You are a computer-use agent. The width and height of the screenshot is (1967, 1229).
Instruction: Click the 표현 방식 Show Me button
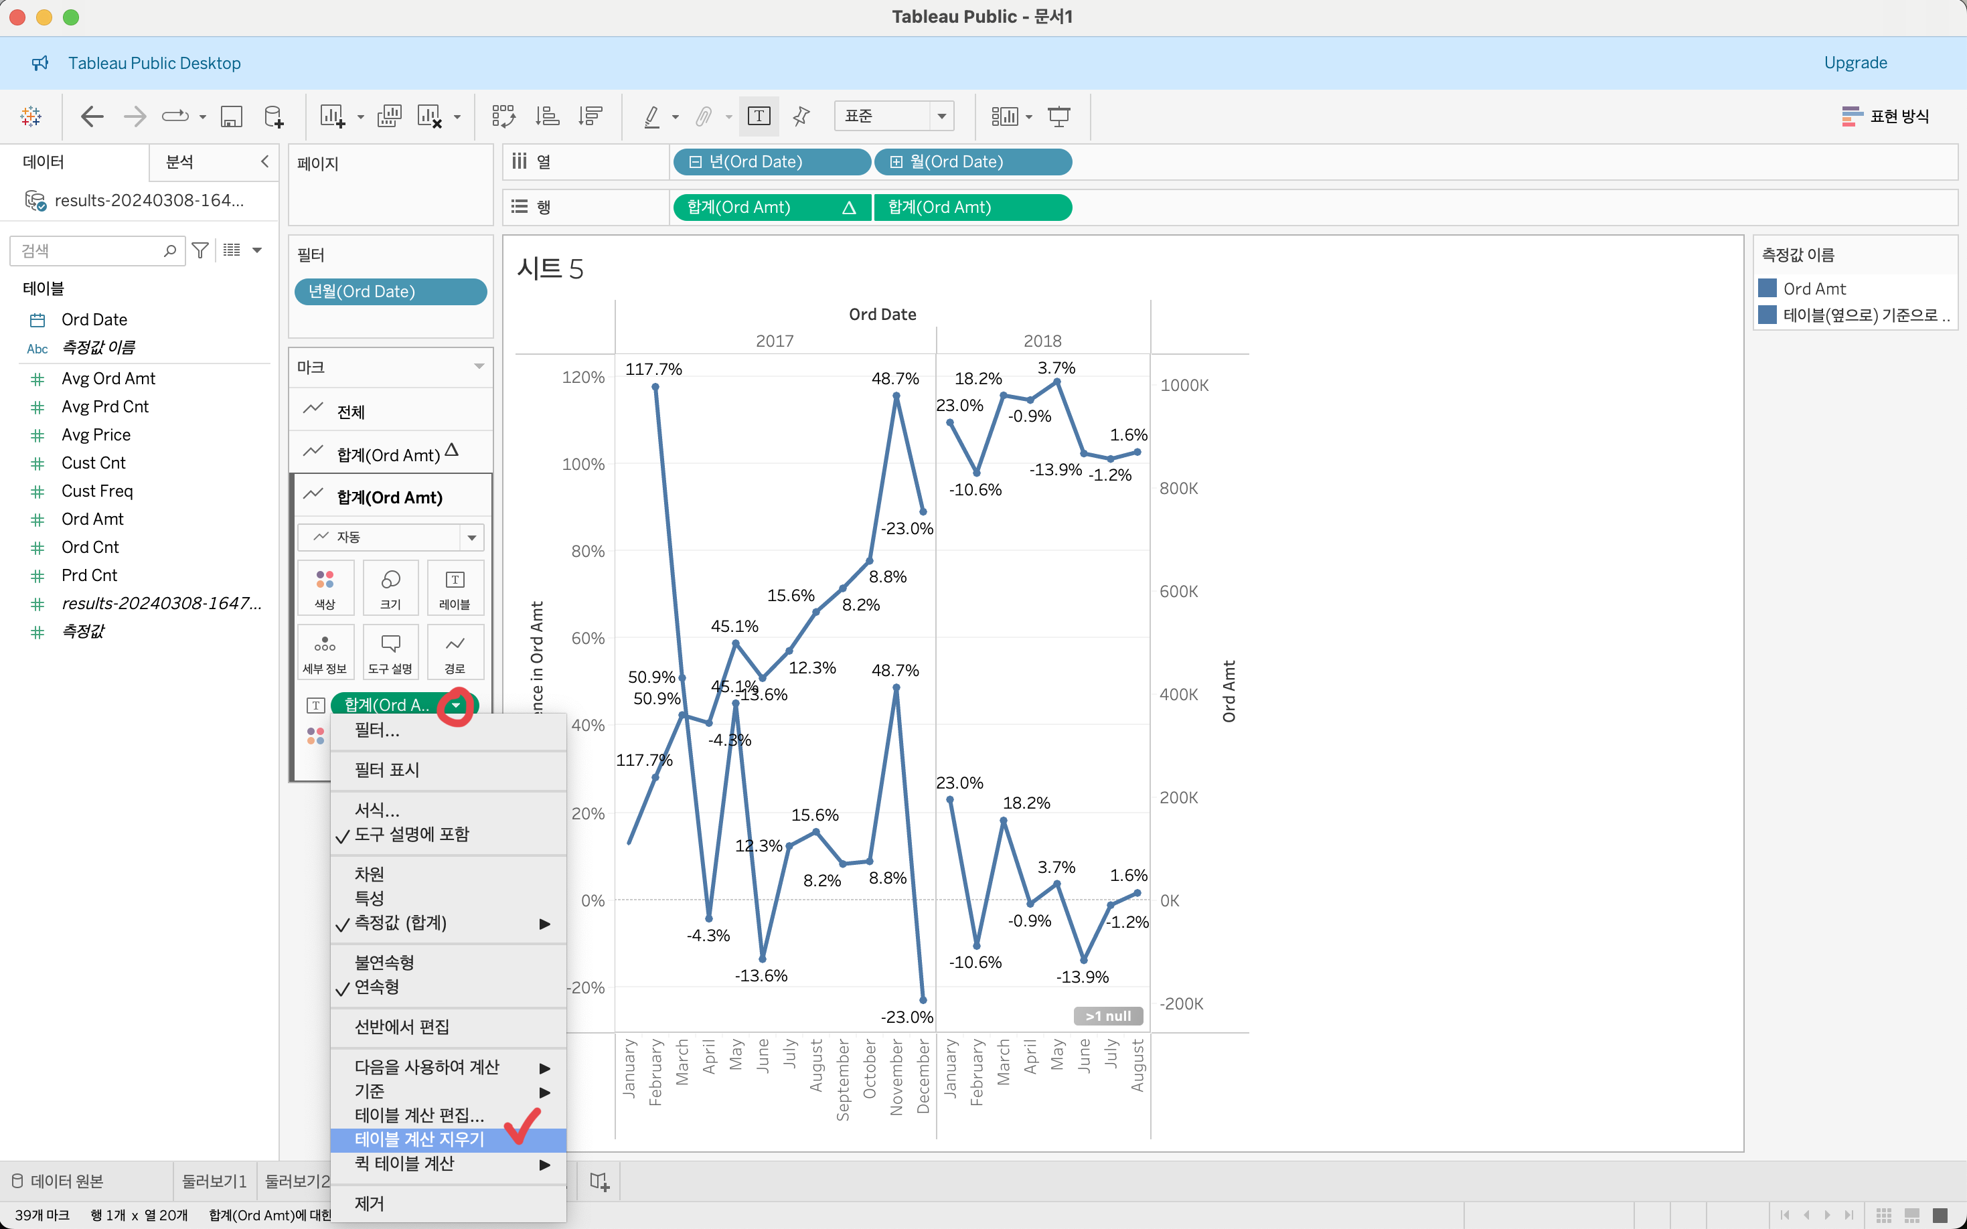point(1885,116)
